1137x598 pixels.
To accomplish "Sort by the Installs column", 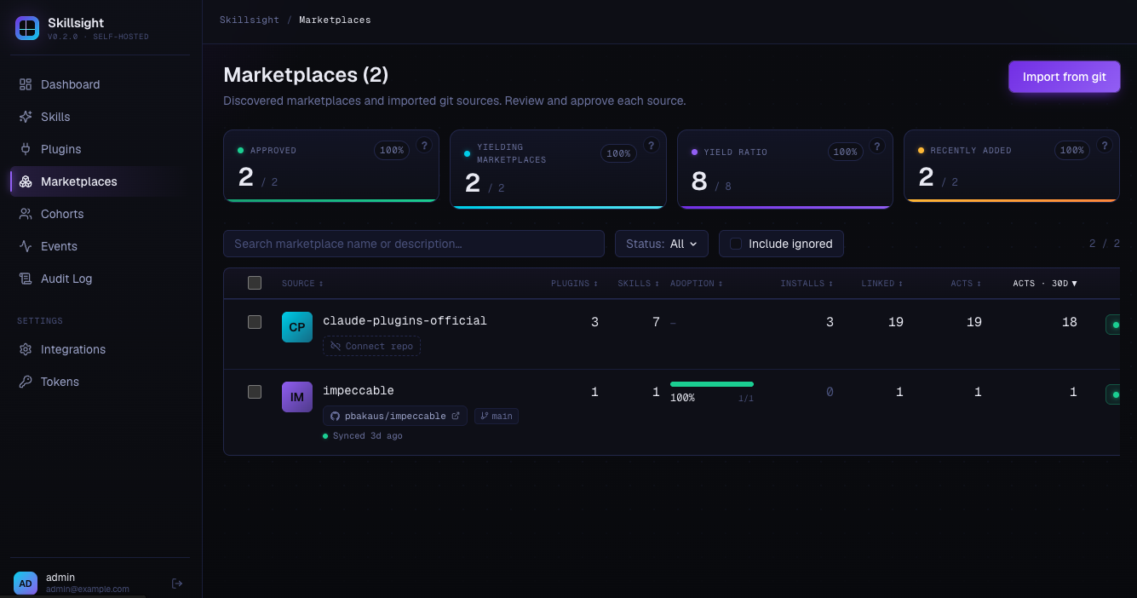I will 807,284.
